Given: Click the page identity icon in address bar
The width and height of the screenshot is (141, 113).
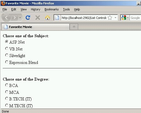Looking at the screenshot, I should click(x=57, y=18).
